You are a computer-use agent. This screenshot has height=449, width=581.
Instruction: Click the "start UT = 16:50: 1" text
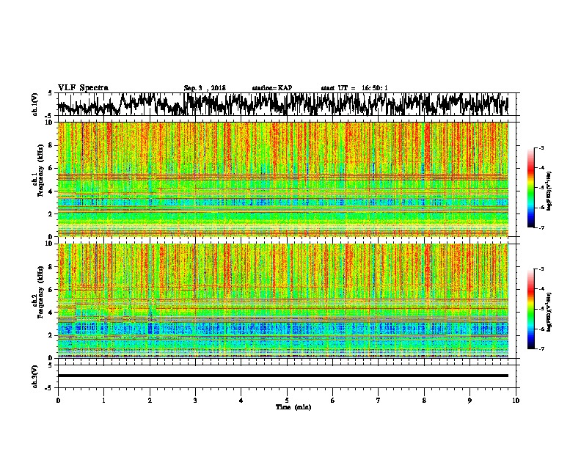(x=354, y=88)
